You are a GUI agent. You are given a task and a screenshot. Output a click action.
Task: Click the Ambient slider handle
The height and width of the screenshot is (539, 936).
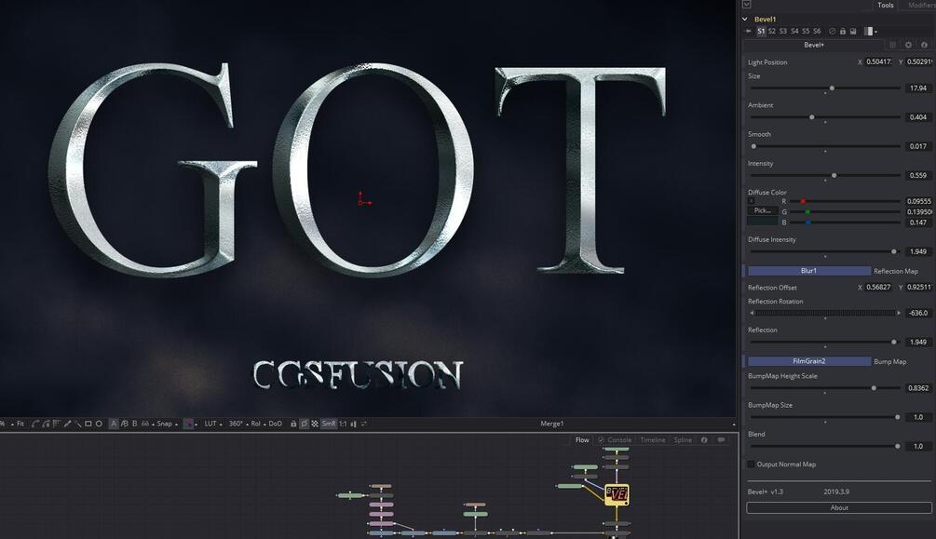point(811,117)
